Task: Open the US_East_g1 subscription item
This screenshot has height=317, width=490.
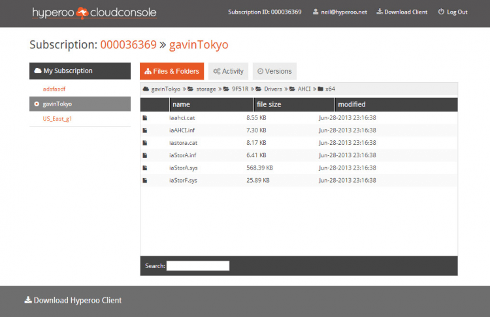Action: [57, 119]
